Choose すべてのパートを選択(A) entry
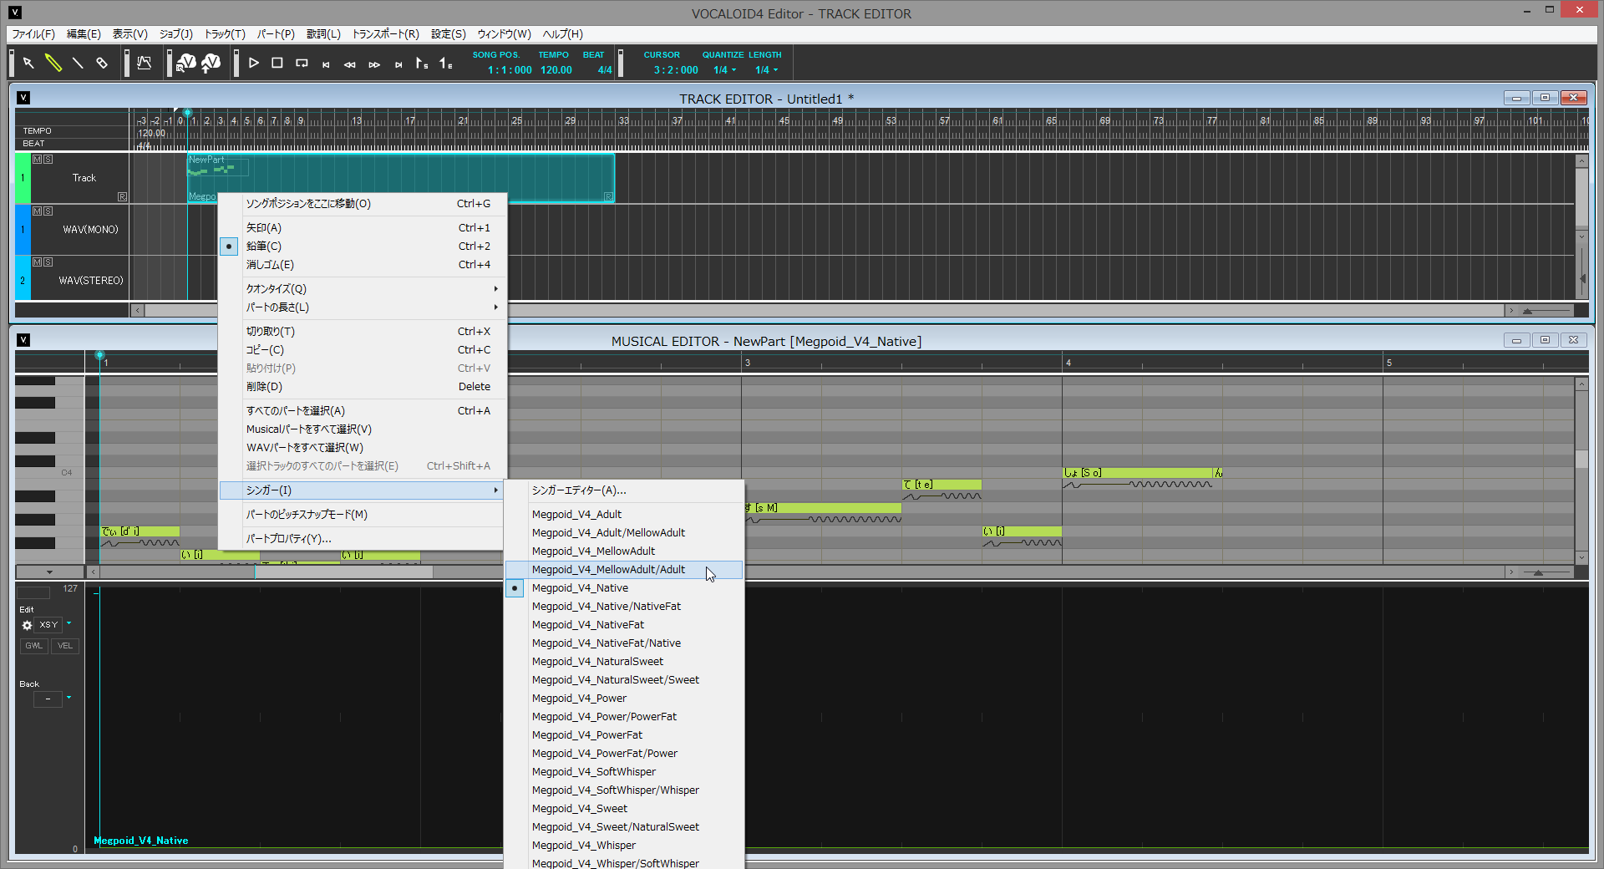Viewport: 1604px width, 869px height. tap(363, 411)
